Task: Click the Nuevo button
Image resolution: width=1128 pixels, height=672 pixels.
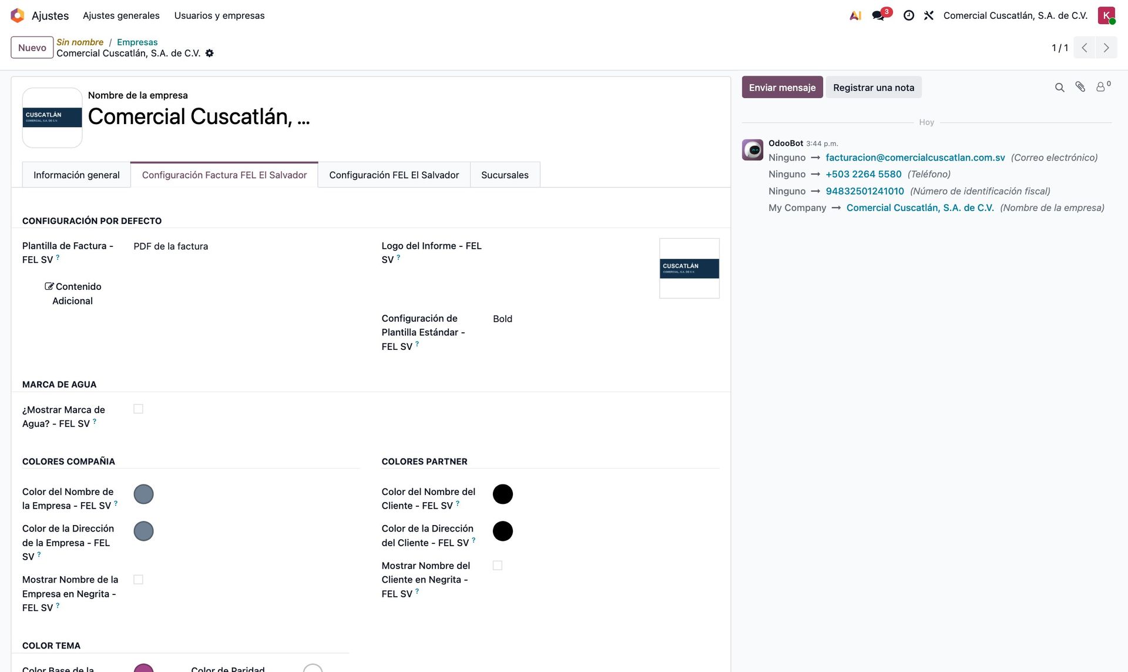Action: coord(32,48)
